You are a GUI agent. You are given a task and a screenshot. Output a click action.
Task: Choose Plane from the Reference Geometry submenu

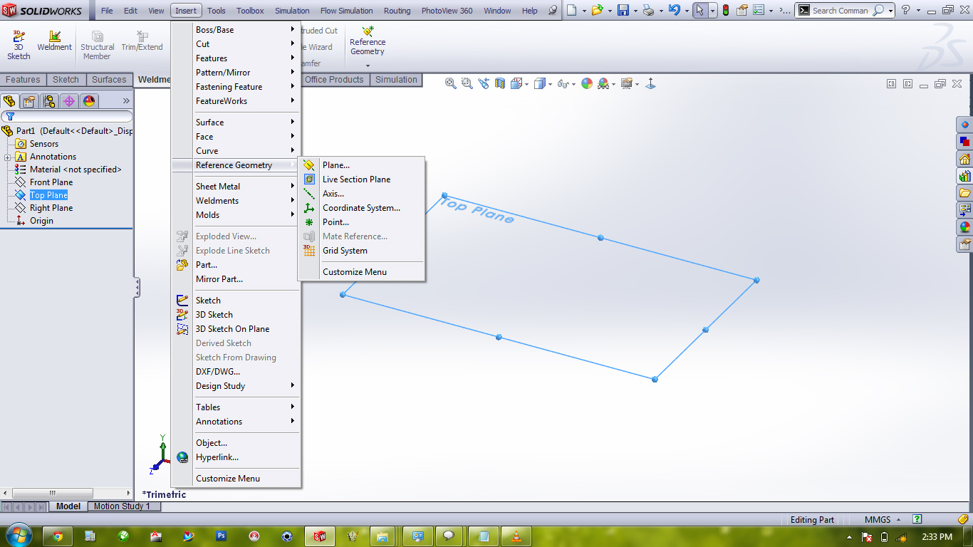(335, 165)
